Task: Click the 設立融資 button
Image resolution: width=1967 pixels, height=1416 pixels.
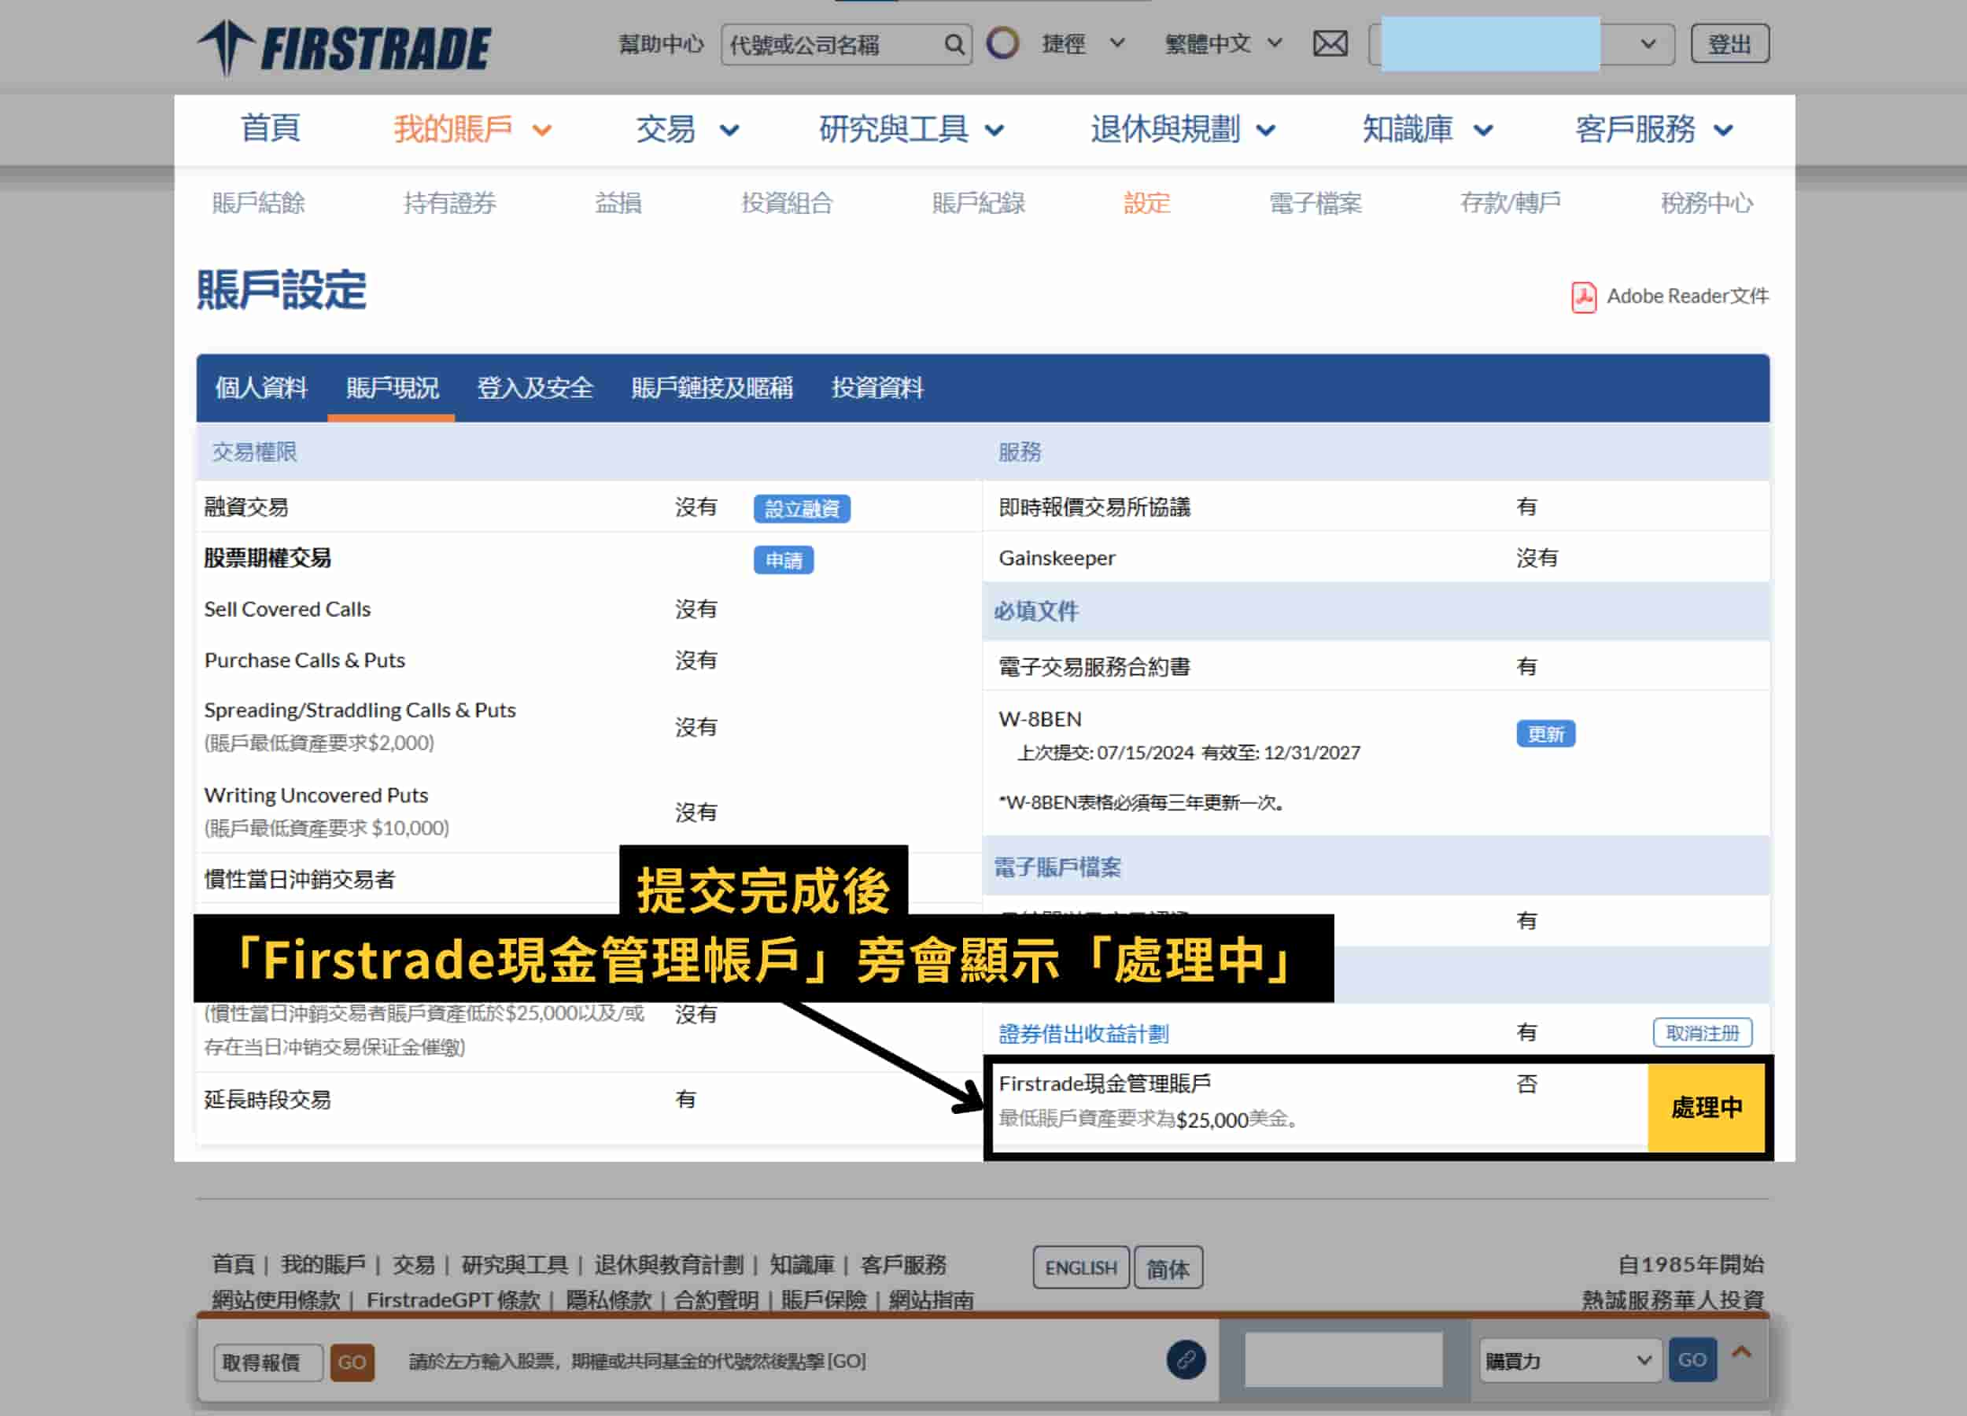Action: [x=802, y=508]
